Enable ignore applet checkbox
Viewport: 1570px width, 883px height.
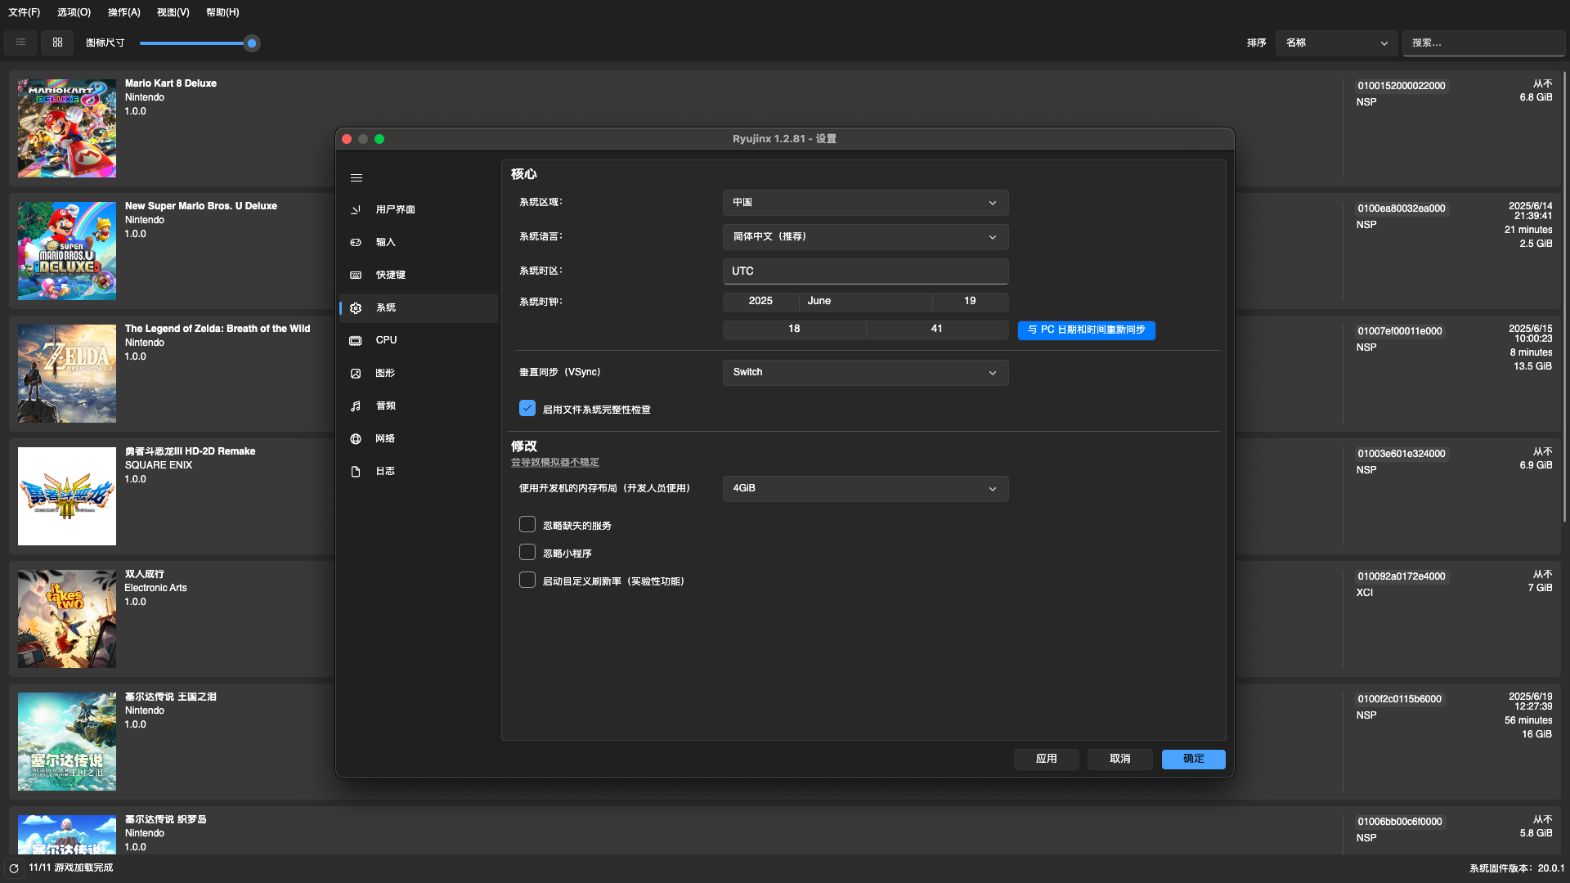527,552
